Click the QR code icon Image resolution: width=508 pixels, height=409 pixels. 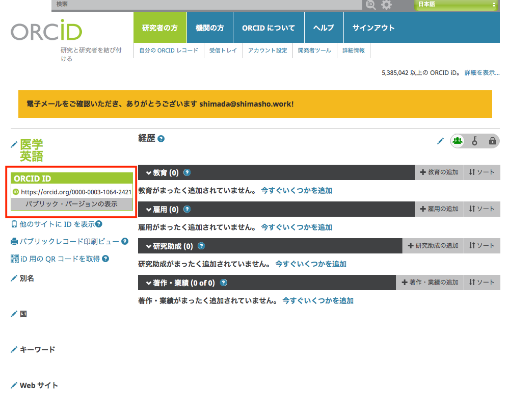point(15,259)
